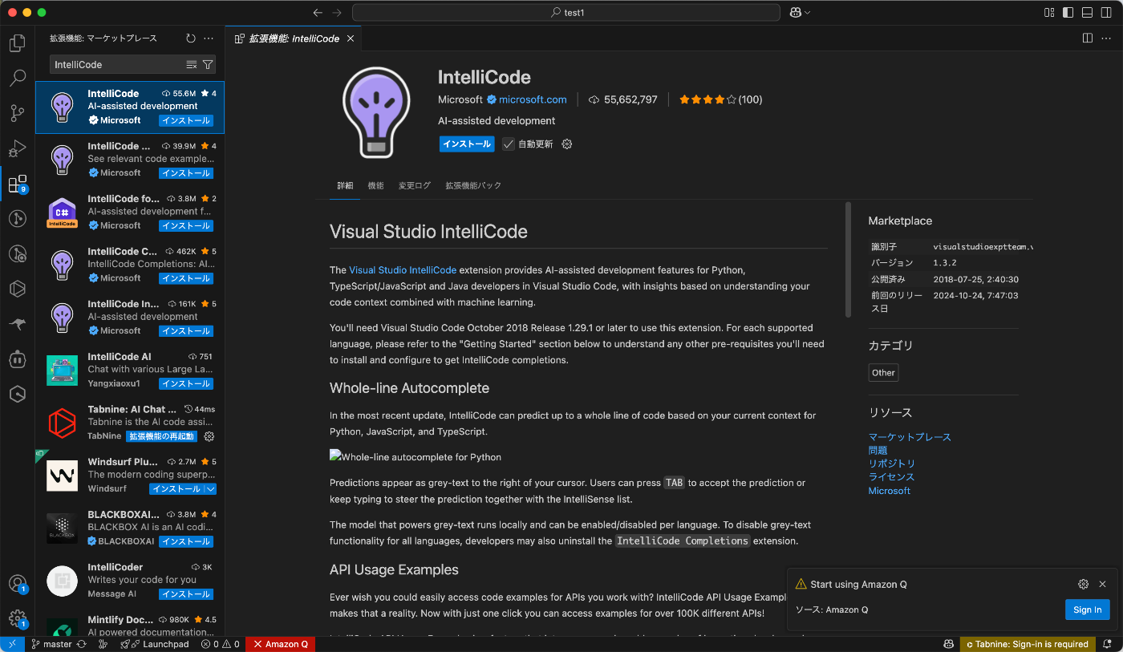
Task: Open the リポジトリ resource link
Action: coord(892,464)
